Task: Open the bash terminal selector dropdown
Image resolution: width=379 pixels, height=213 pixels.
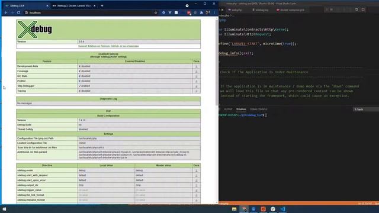Action: pos(366,109)
